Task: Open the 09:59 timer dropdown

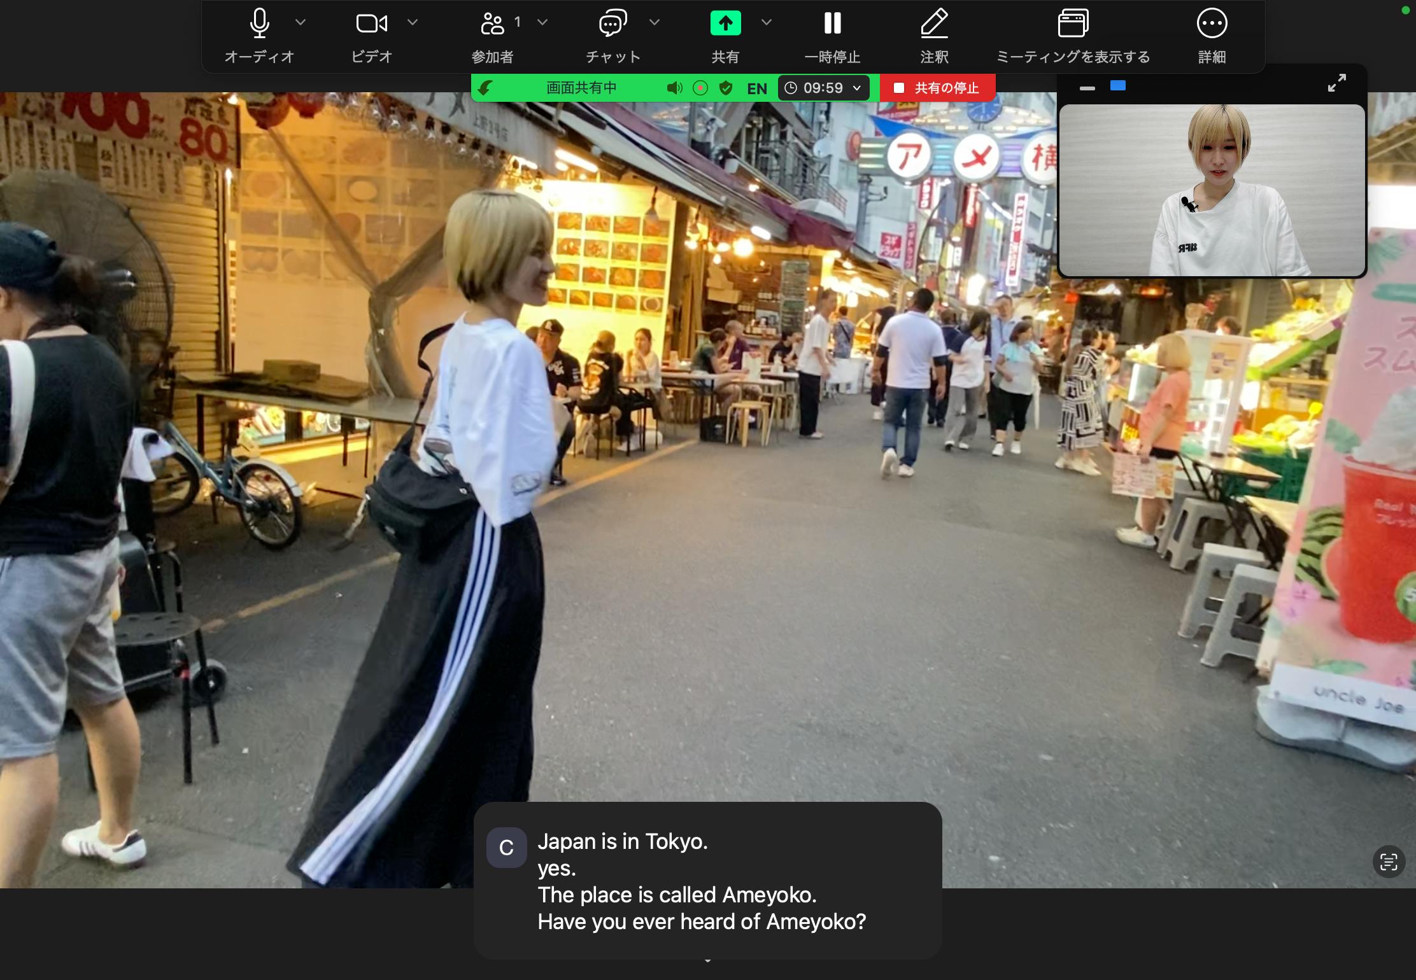Action: tap(823, 88)
